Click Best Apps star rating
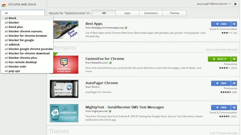This screenshot has height=135, width=241. pyautogui.click(x=227, y=33)
